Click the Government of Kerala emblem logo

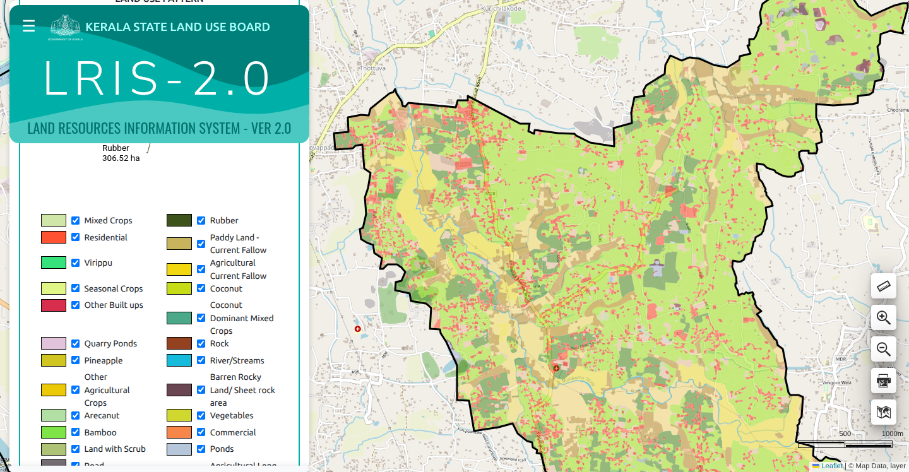point(65,27)
